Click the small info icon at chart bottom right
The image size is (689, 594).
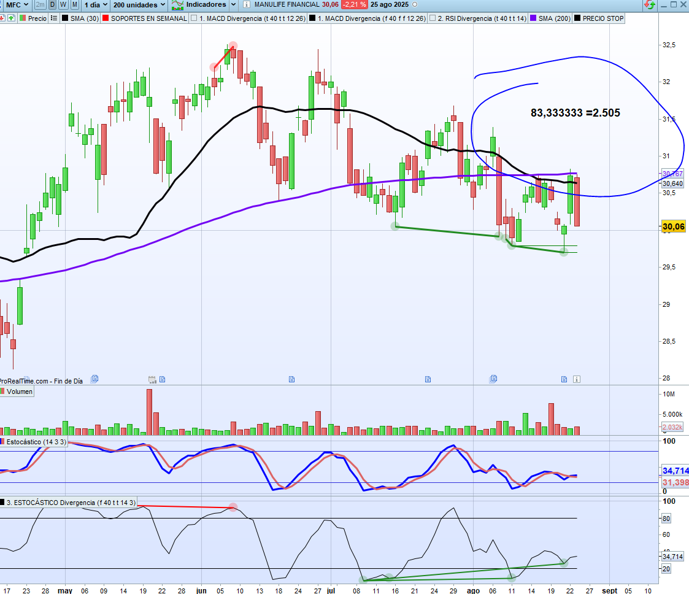pyautogui.click(x=577, y=379)
